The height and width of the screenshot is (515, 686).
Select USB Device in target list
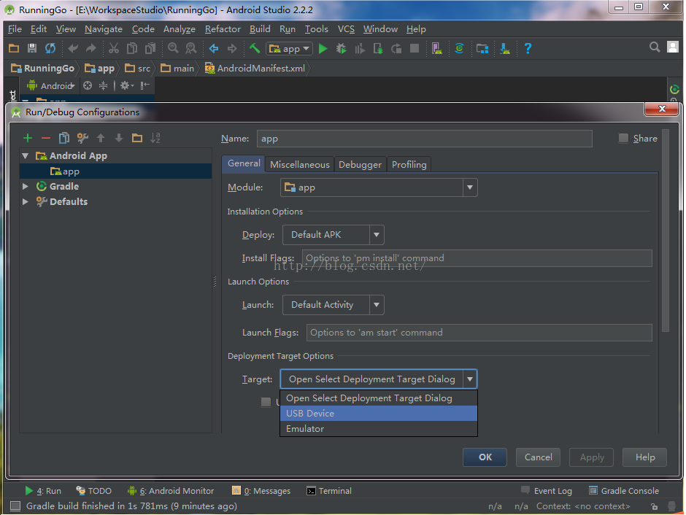coord(379,413)
